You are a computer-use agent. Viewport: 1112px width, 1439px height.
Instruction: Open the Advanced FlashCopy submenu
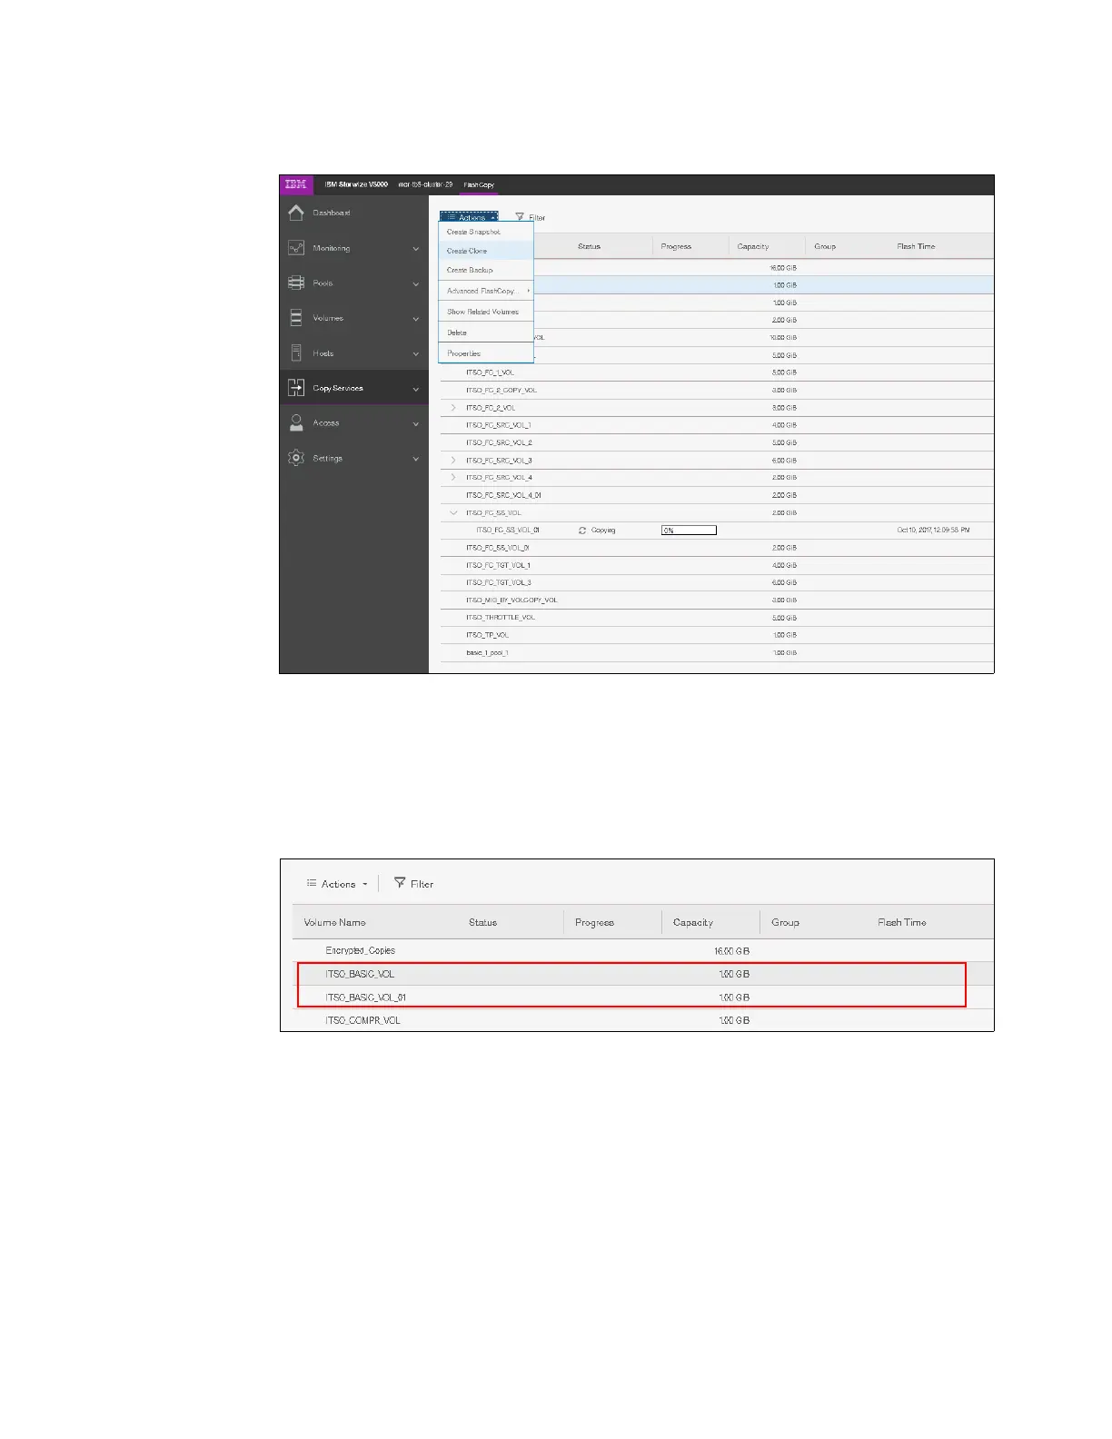click(486, 291)
